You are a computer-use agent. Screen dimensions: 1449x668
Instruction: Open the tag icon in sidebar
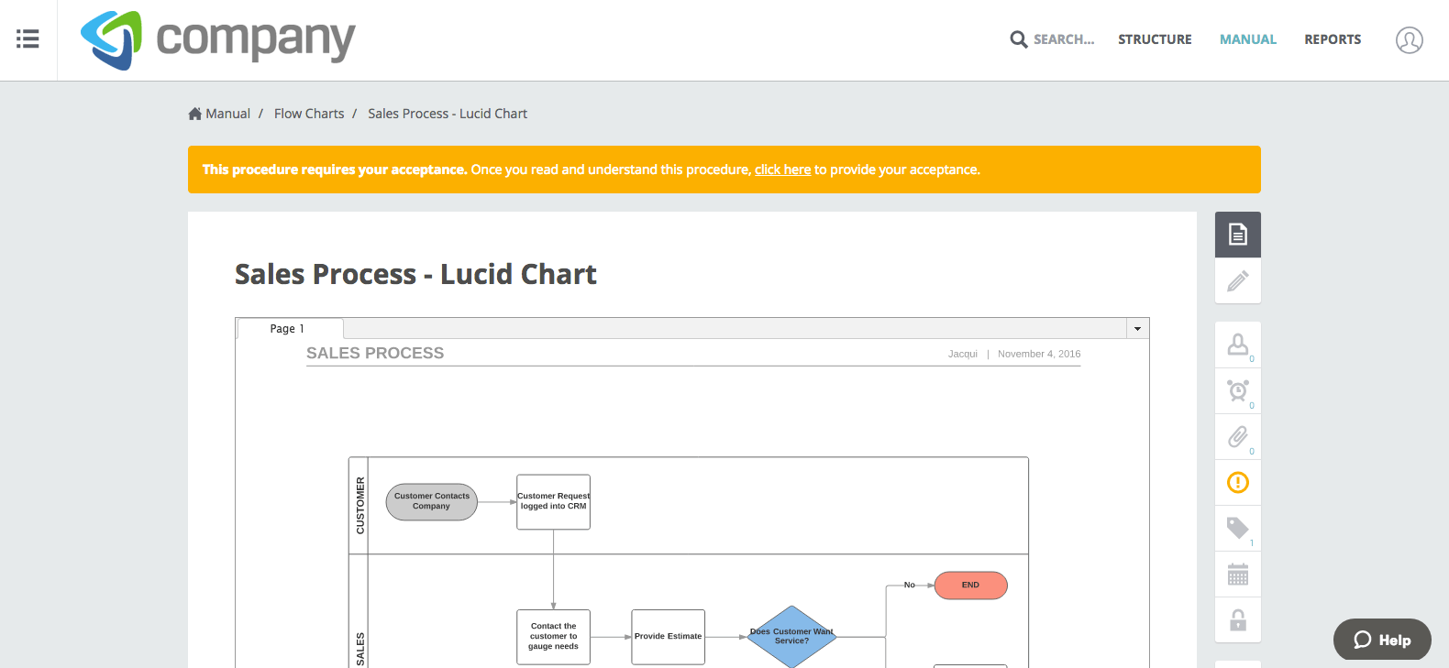1238,528
